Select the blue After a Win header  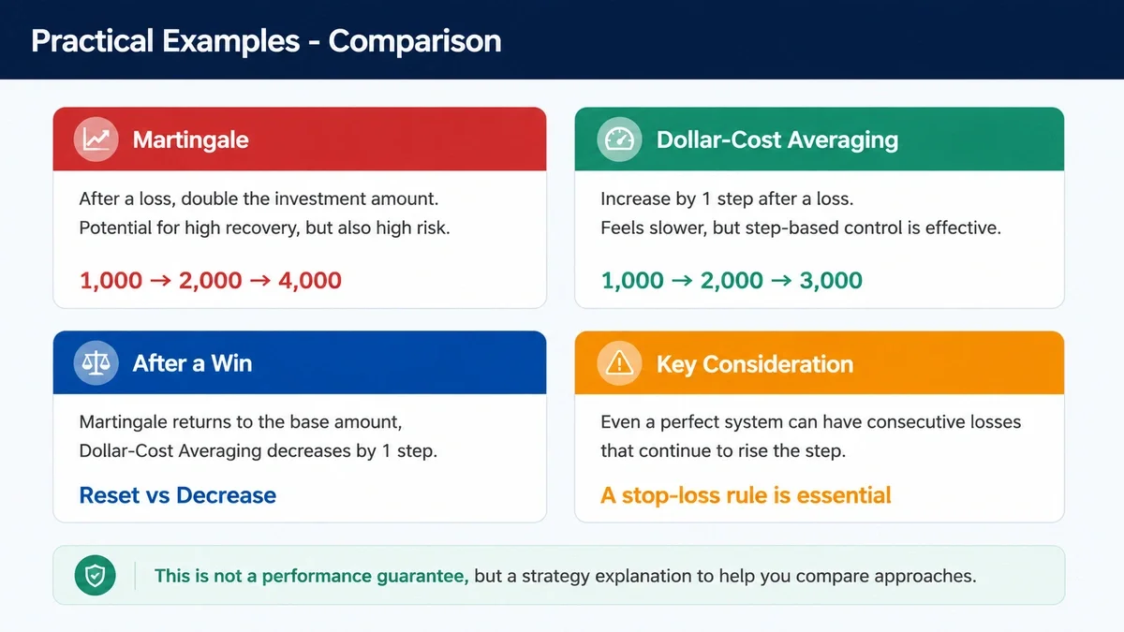pos(300,362)
